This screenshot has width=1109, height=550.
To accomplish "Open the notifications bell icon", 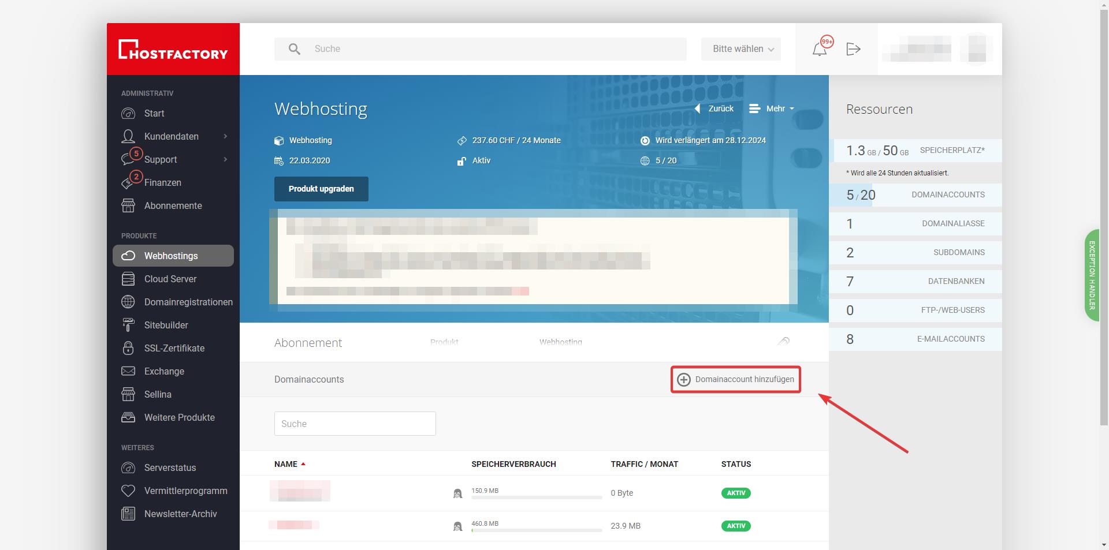I will pos(819,49).
